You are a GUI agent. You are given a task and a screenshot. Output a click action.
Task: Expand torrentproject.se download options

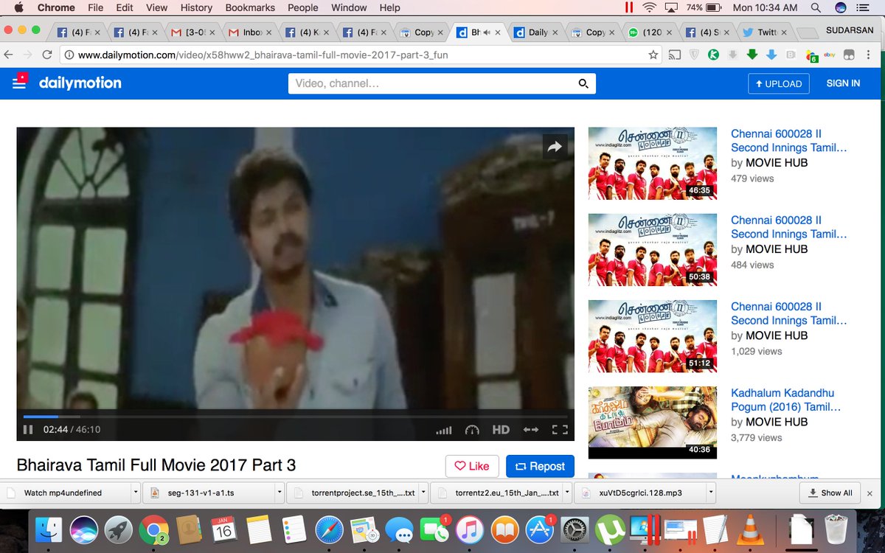(423, 493)
